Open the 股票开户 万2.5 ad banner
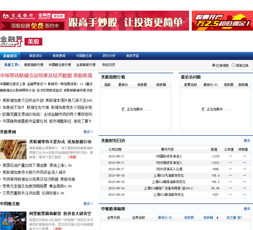Image resolution: width=253 pixels, height=230 pixels. [222, 21]
